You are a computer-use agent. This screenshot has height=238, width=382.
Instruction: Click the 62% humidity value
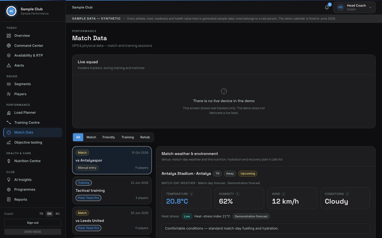tap(226, 201)
